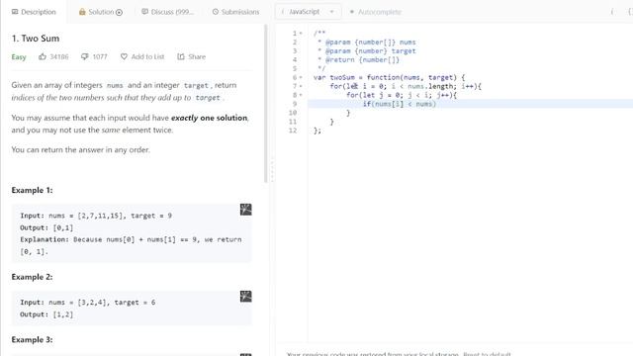Image resolution: width=633 pixels, height=356 pixels.
Task: Click the dislike count 1077
Action: 100,56
